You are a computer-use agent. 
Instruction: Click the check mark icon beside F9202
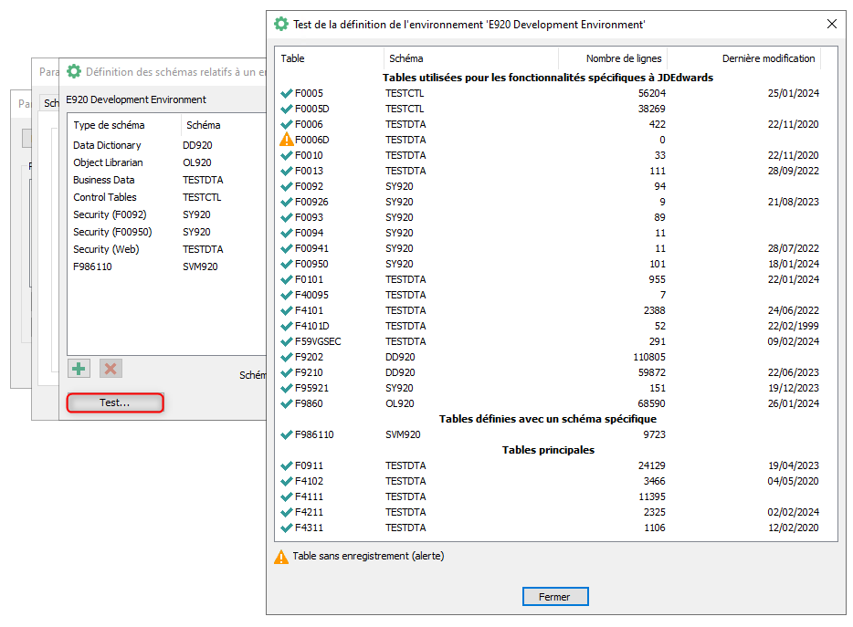[x=286, y=357]
